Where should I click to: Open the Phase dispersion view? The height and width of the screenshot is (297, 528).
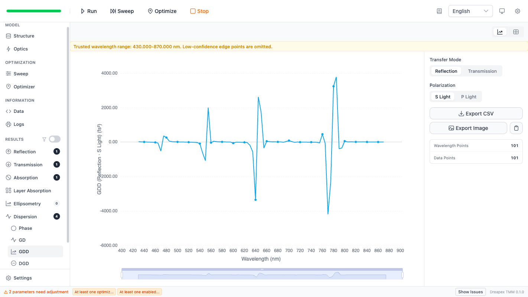25,228
